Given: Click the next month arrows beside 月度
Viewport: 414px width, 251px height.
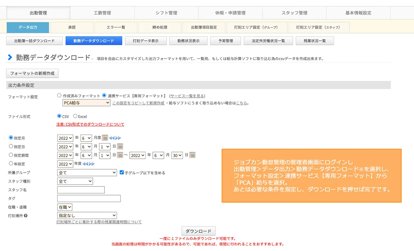Looking at the screenshot, I should coord(118,138).
